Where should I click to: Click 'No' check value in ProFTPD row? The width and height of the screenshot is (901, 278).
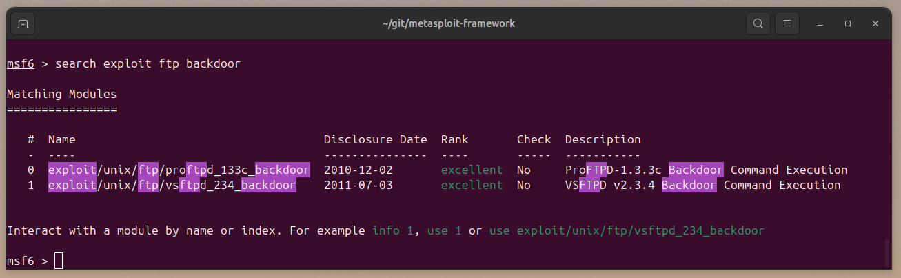point(524,170)
